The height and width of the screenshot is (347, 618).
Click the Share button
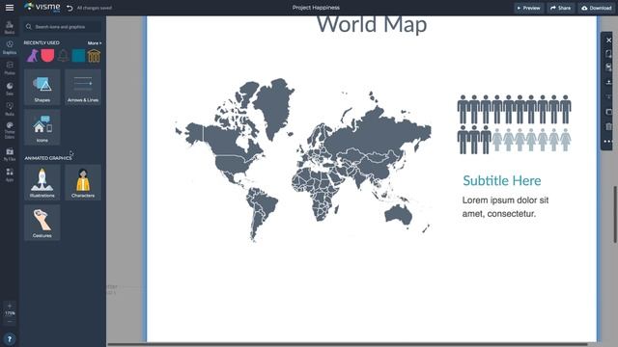(x=560, y=8)
